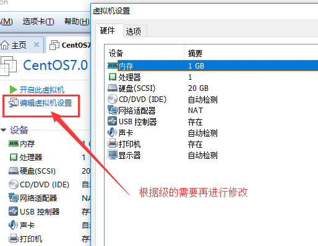
Task: Click 处理器 in the main window device list
Action: 31,157
